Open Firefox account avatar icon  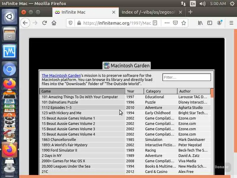pos(219,23)
